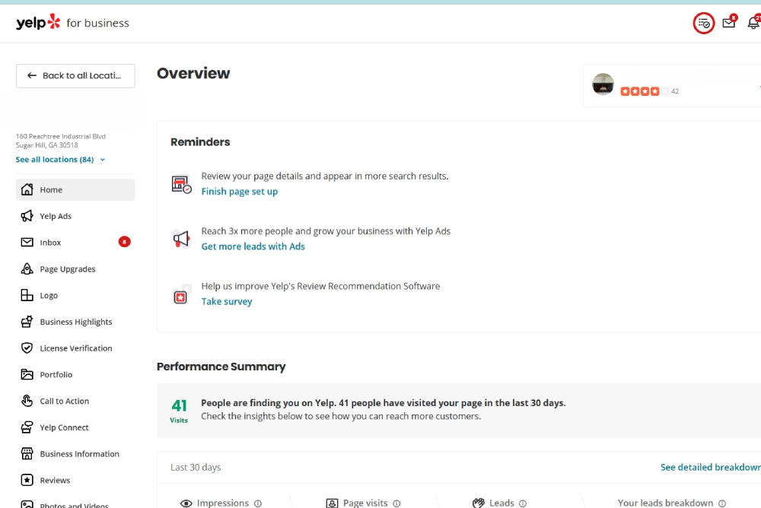Screen dimensions: 761x508
Task: Open the Yelp Connect menu label
Action: (64, 427)
